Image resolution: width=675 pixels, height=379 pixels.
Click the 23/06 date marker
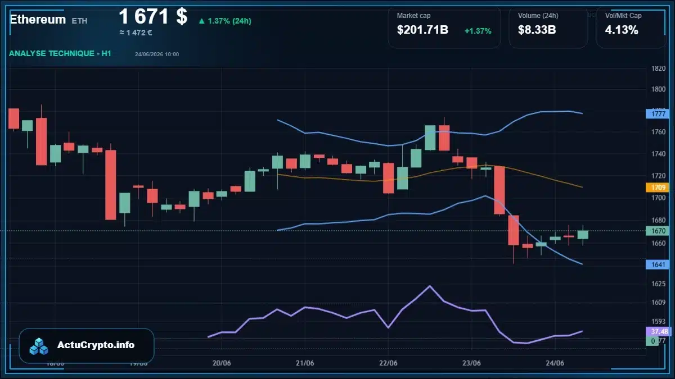471,363
